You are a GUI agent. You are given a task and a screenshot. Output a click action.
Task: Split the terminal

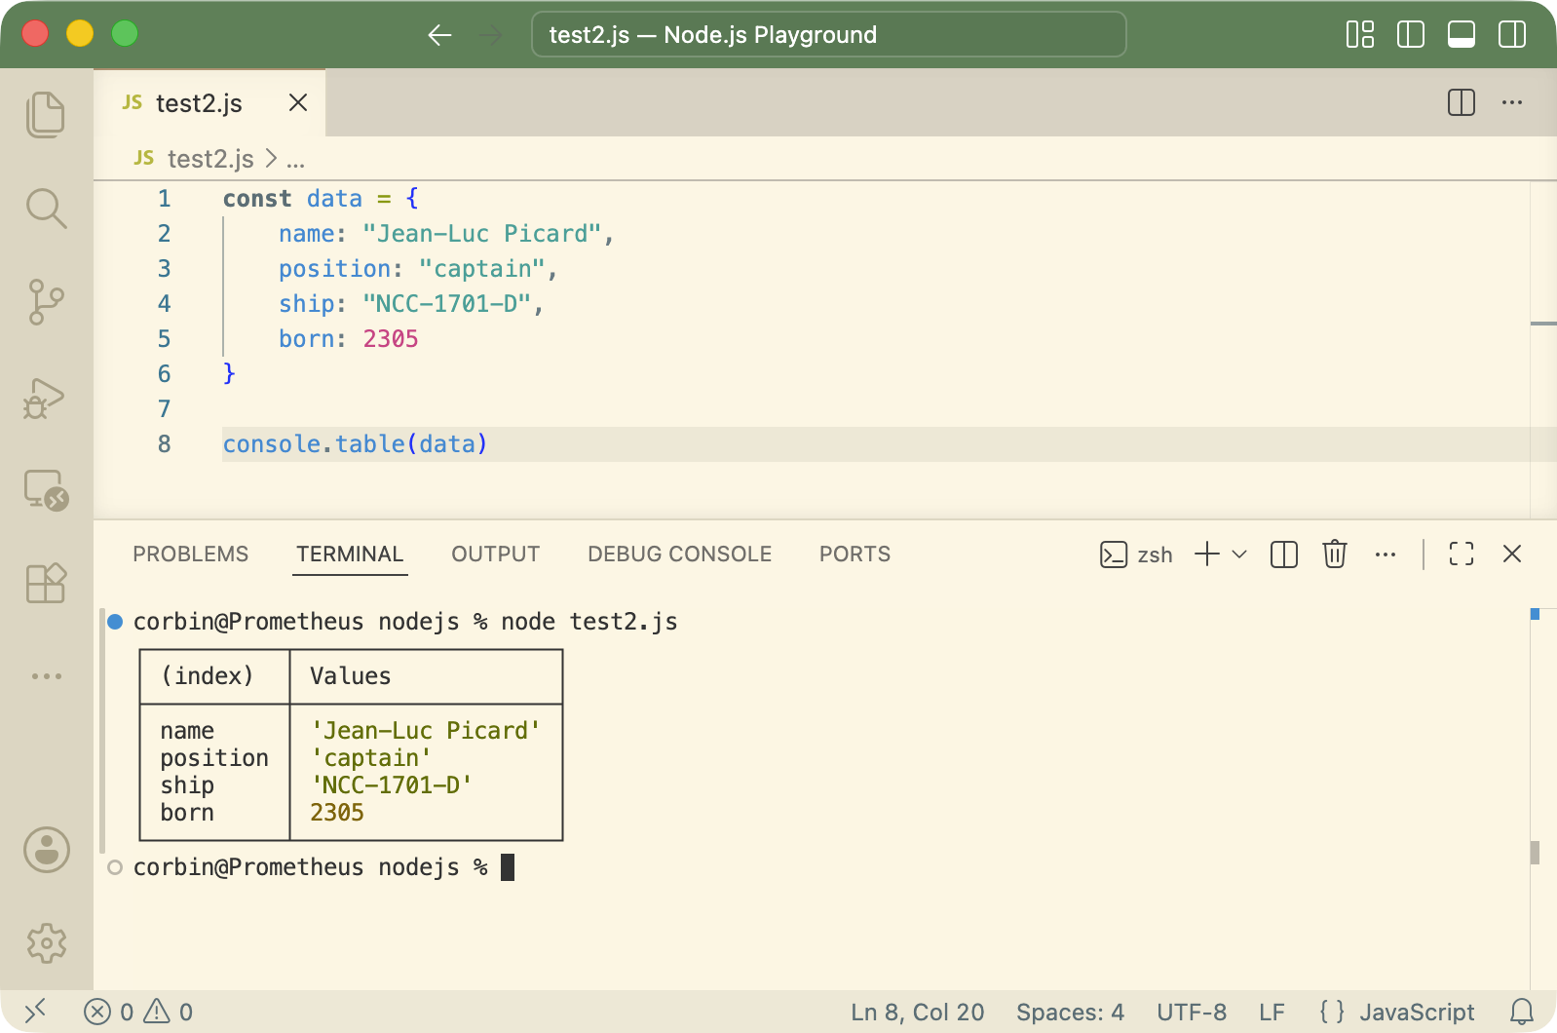pos(1284,555)
